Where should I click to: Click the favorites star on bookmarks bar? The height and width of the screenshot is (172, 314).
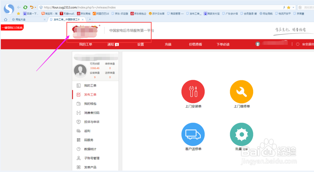coord(19,13)
